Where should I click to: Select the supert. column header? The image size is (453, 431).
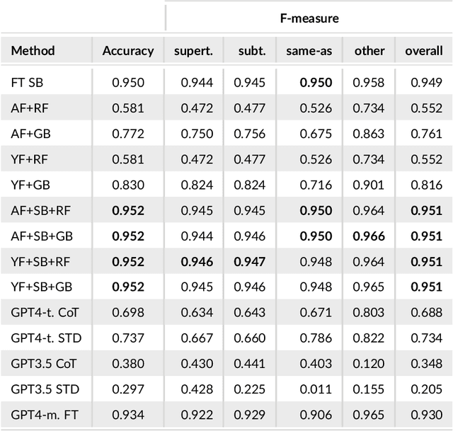(193, 51)
